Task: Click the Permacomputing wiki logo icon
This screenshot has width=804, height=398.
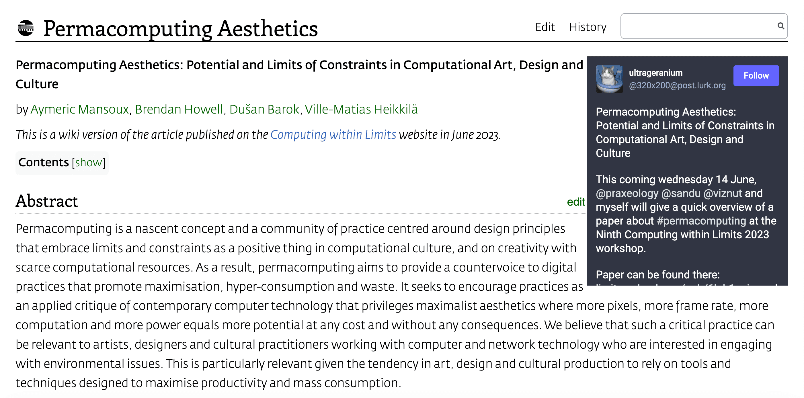Action: [26, 28]
